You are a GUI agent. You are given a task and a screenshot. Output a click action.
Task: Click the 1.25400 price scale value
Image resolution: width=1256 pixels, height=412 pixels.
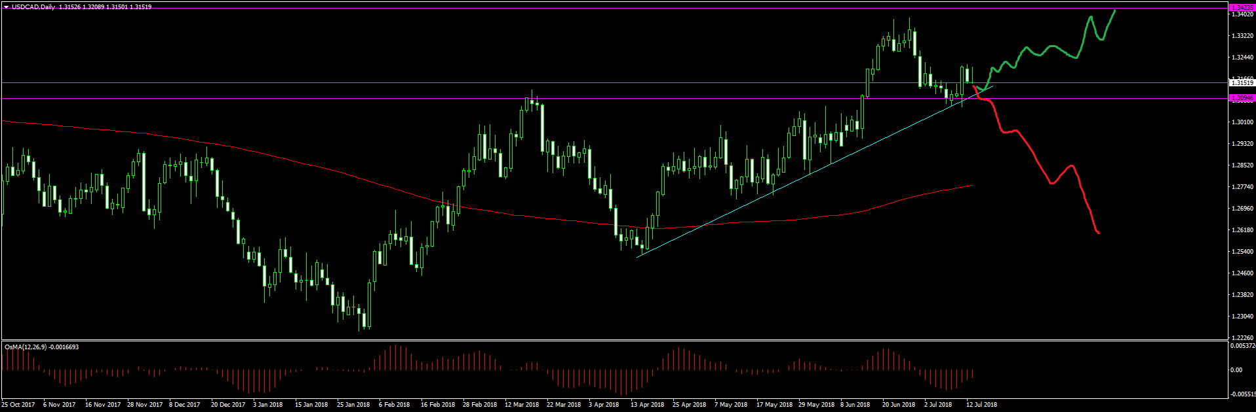(1242, 252)
